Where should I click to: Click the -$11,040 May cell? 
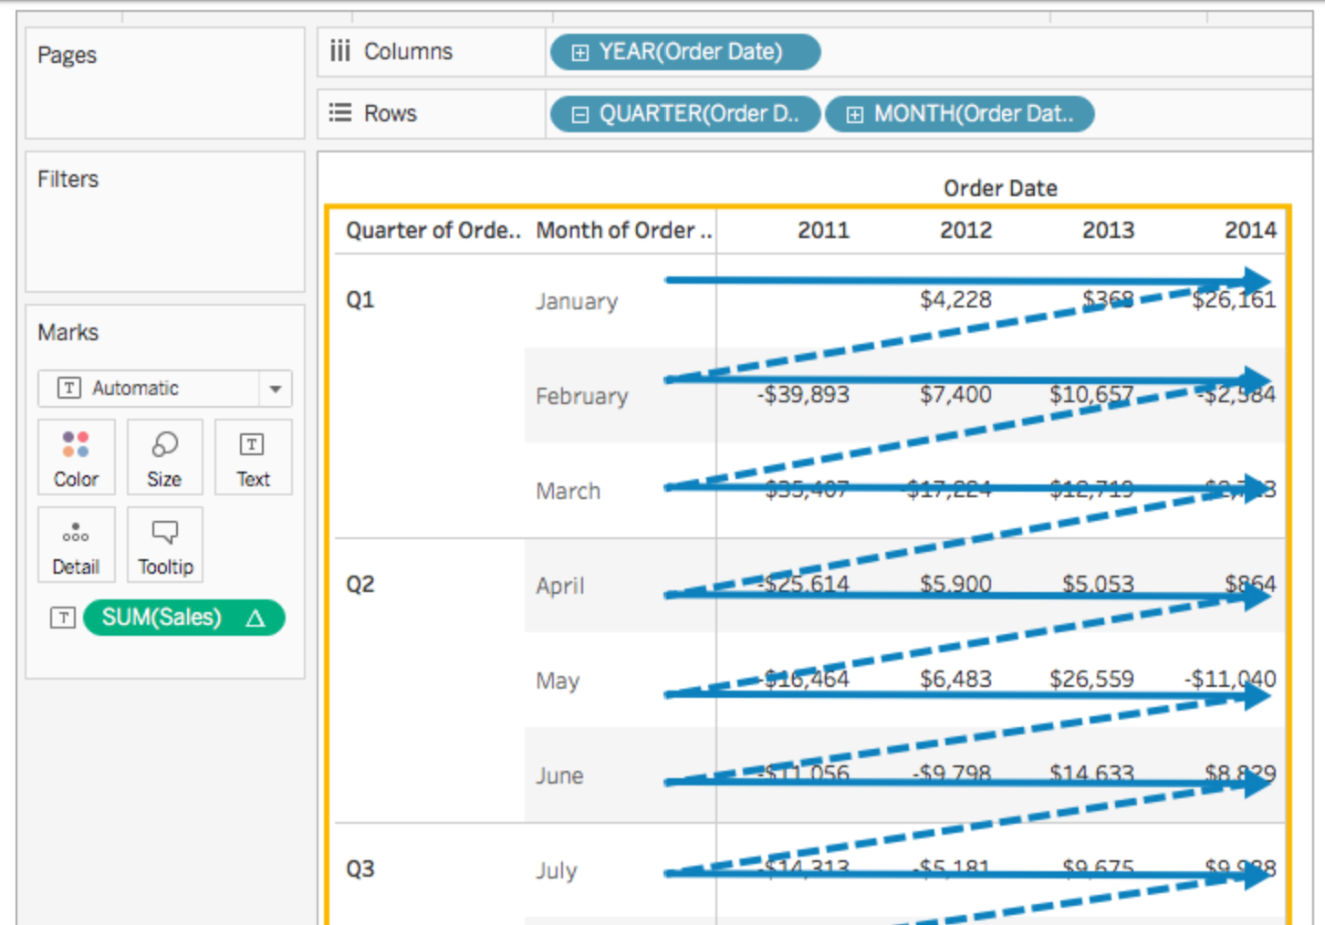[x=1230, y=679]
